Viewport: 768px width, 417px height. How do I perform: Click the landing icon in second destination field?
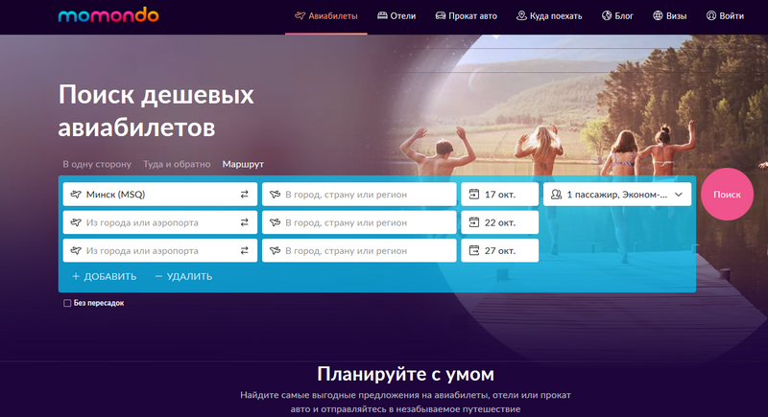tap(276, 222)
